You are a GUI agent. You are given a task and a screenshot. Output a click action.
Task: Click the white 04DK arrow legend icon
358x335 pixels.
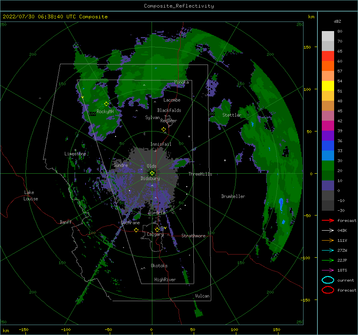click(x=328, y=230)
